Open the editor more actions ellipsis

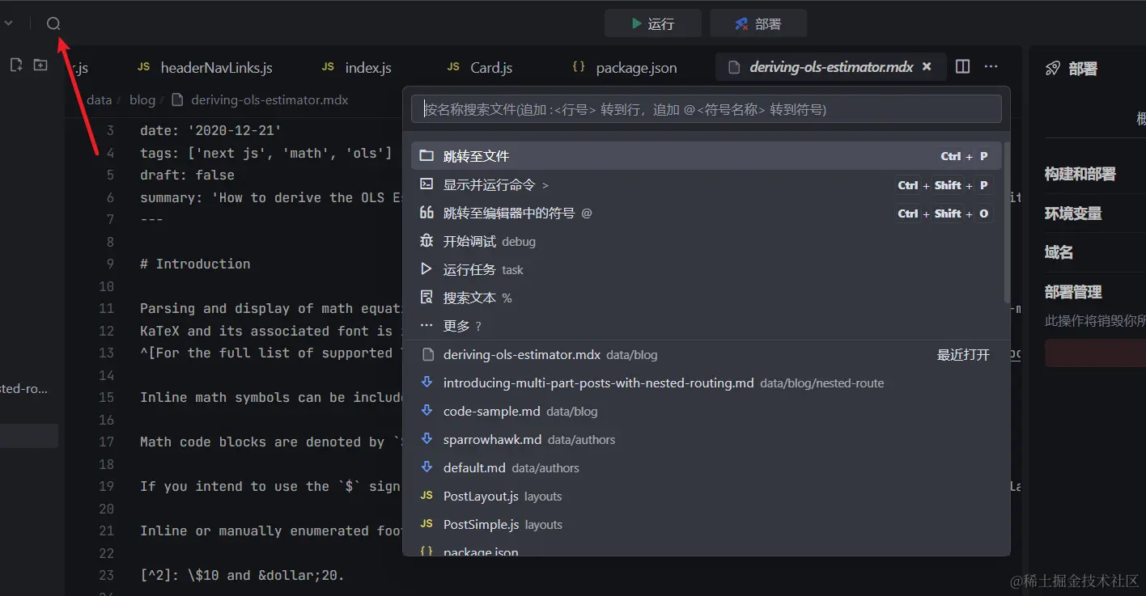coord(991,66)
